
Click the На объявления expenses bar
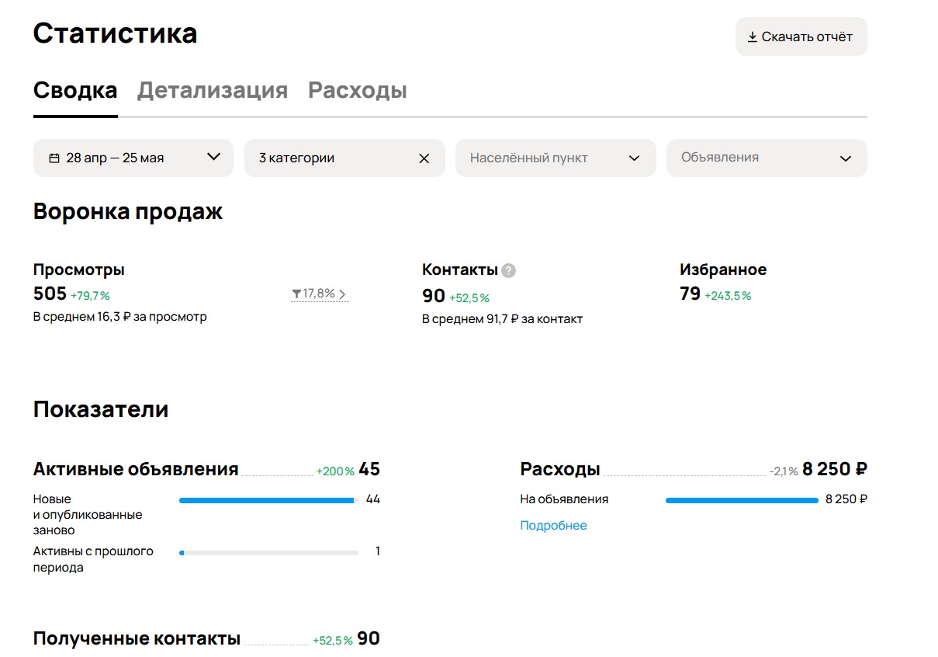coord(742,500)
